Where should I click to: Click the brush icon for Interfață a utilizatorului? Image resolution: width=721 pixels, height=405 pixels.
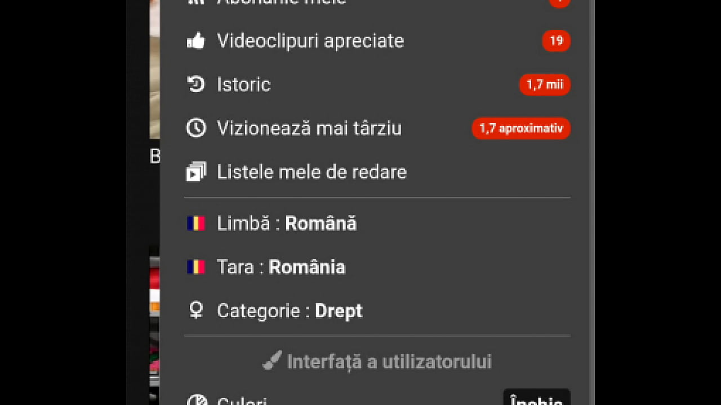272,362
